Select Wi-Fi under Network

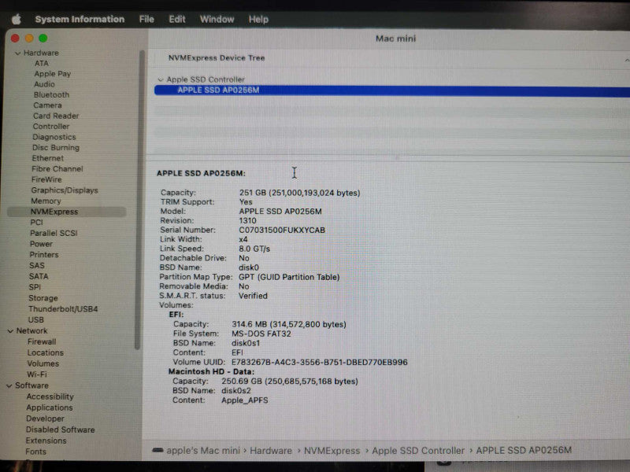pos(37,374)
